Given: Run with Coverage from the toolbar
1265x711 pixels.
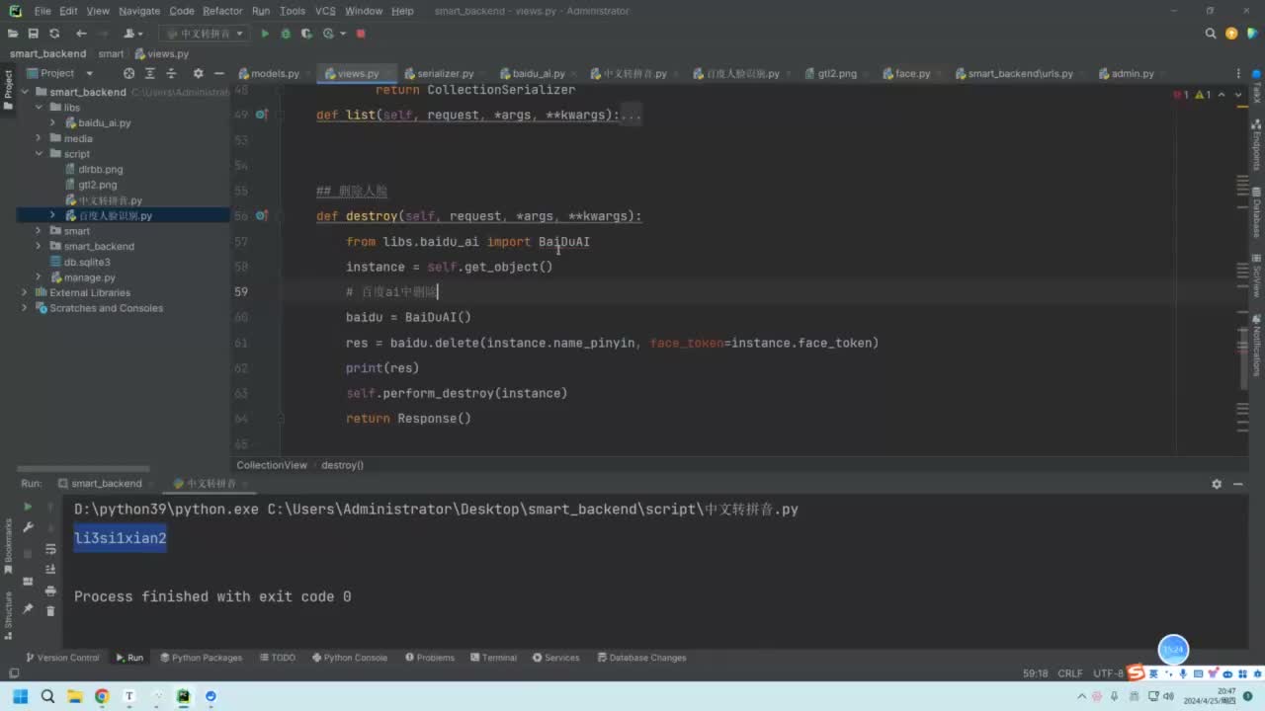Looking at the screenshot, I should [x=306, y=34].
